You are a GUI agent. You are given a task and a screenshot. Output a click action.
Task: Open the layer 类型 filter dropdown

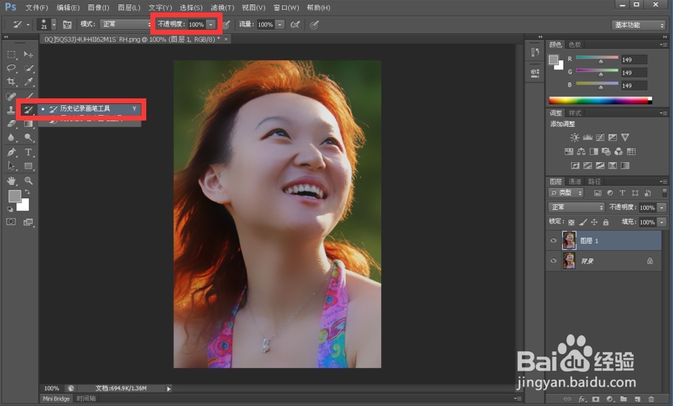566,193
